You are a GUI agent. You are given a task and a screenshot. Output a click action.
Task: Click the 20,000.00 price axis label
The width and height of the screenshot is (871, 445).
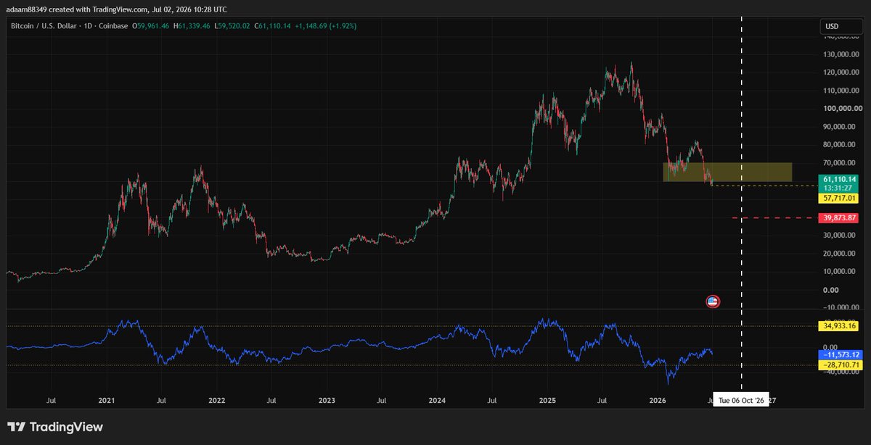point(840,254)
